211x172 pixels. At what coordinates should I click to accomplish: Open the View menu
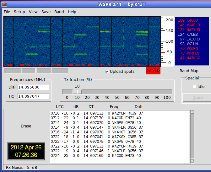[33, 12]
